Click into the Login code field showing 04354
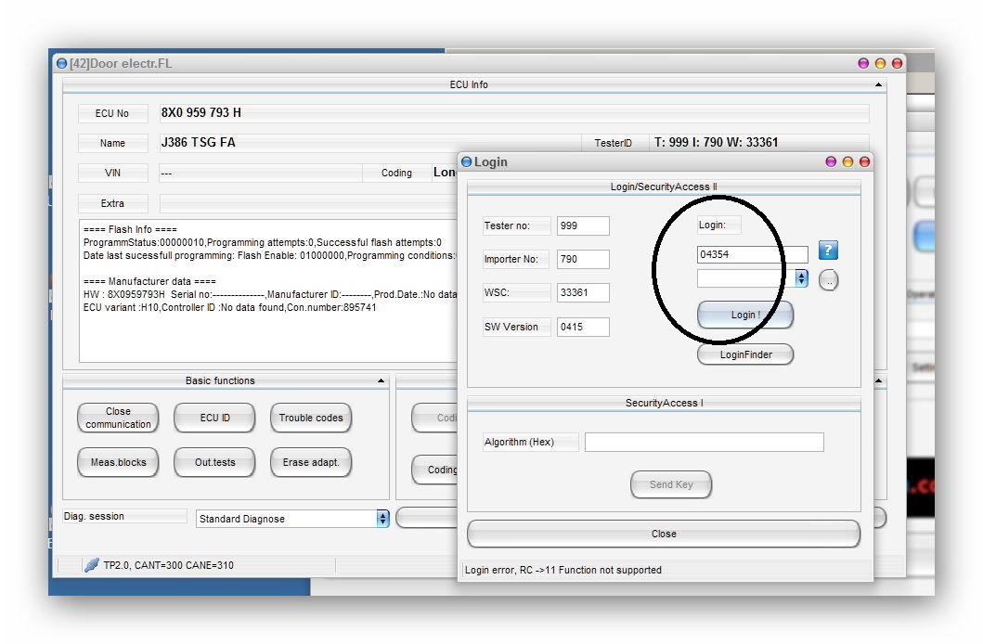Screen dimensions: 983x644 click(752, 254)
